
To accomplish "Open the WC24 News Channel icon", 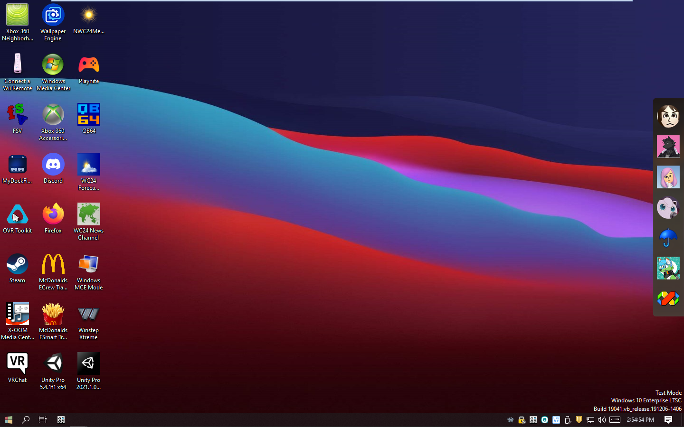I will pos(89,222).
